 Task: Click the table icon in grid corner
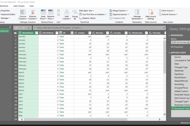tap(16, 33)
